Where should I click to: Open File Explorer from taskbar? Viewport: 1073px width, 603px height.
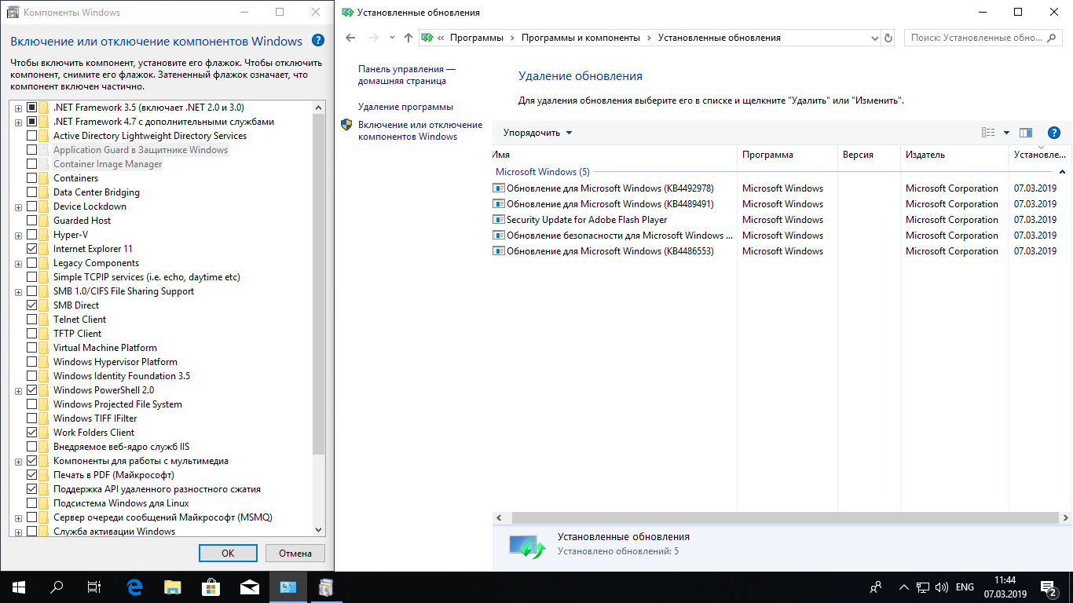[173, 587]
